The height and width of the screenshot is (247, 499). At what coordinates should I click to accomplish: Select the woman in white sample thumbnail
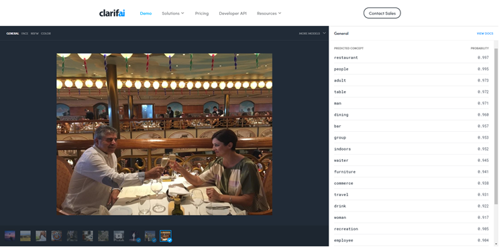(x=41, y=236)
